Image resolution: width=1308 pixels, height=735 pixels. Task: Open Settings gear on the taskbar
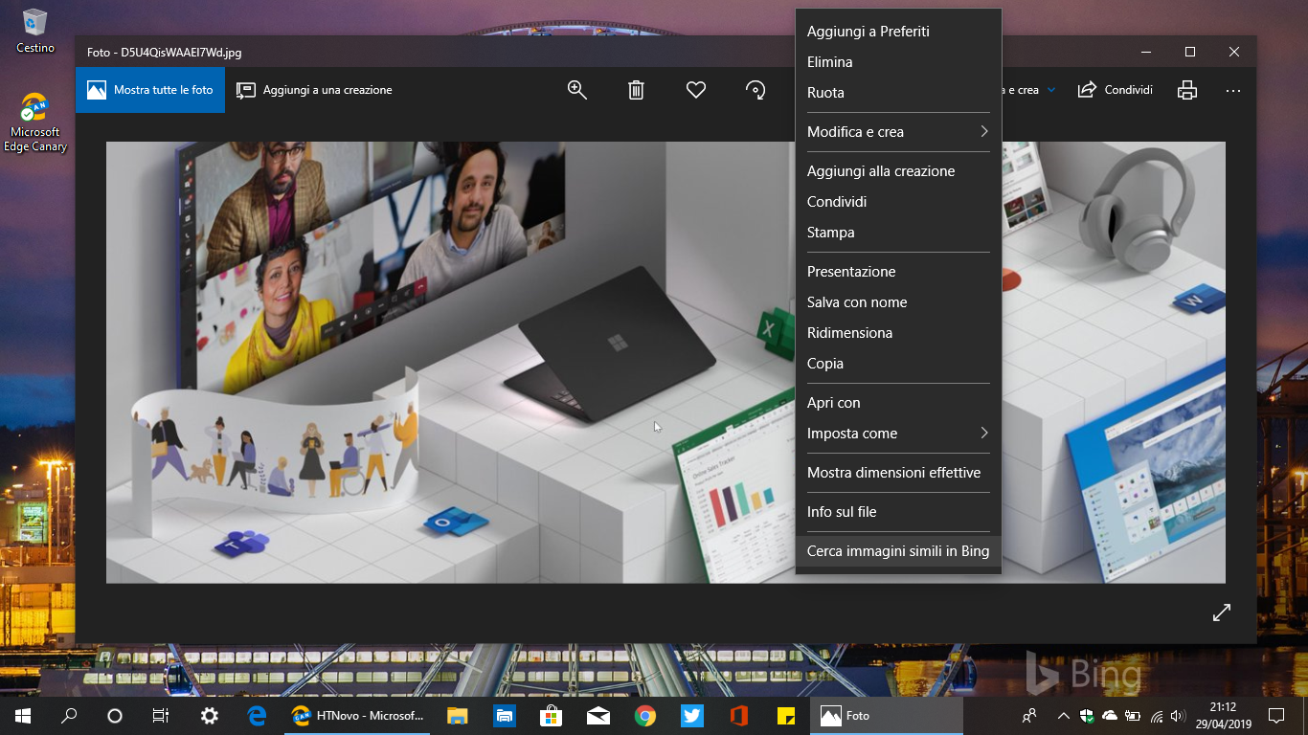pyautogui.click(x=210, y=716)
